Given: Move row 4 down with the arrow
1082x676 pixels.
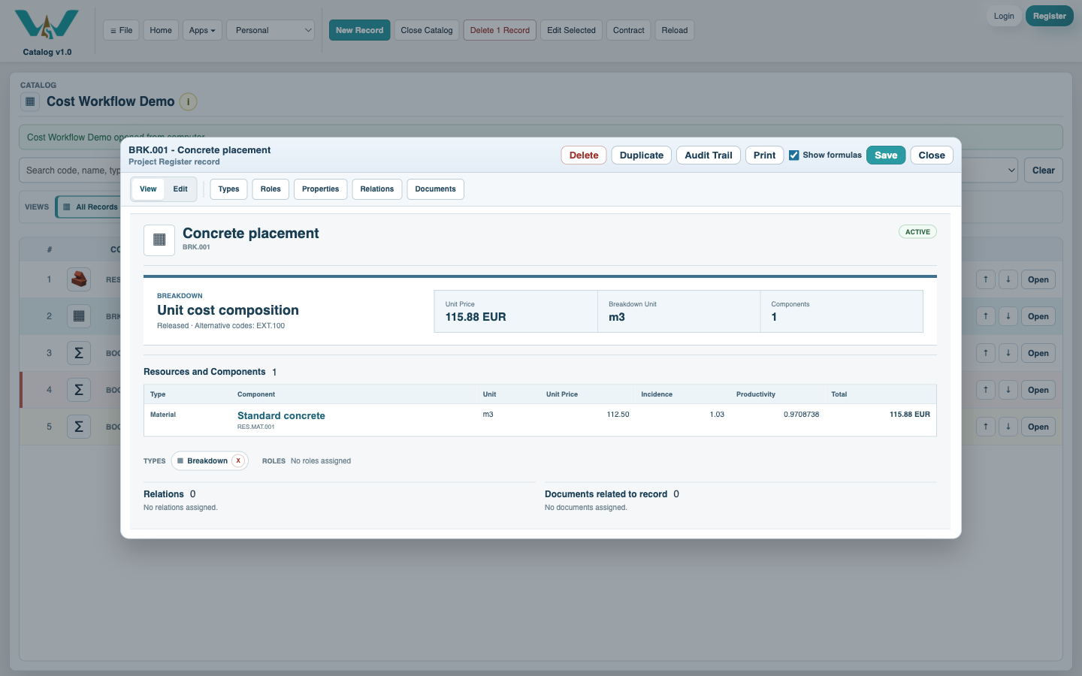Looking at the screenshot, I should point(1008,390).
